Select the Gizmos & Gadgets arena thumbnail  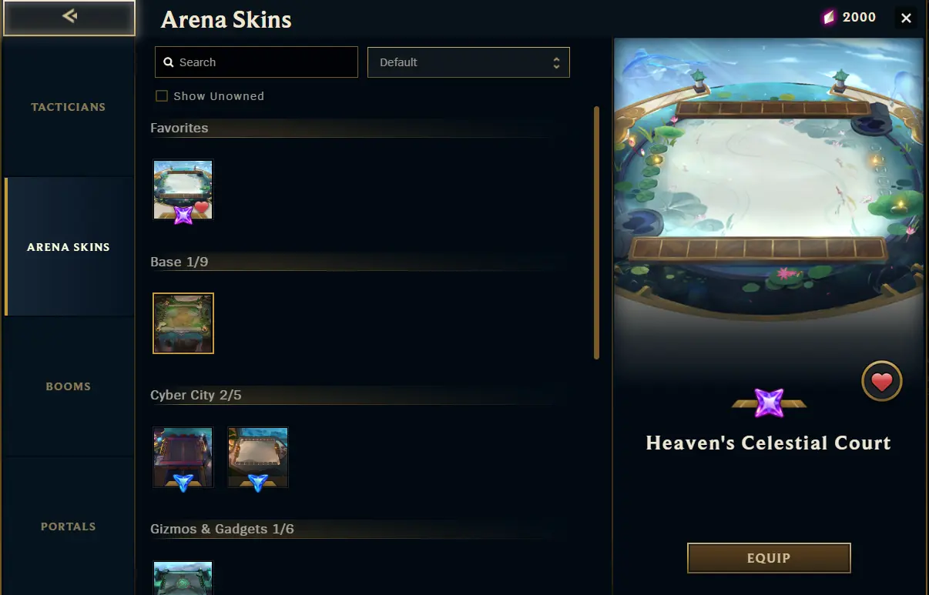(183, 577)
